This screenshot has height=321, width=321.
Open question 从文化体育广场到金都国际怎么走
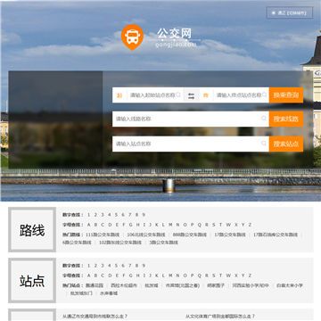[220, 317]
